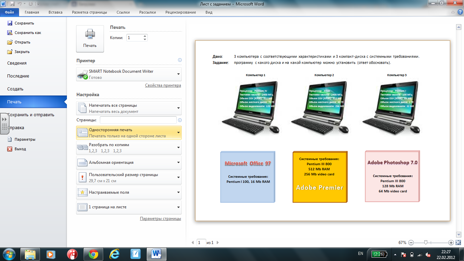Click the large Print button with printer icon

pos(90,38)
